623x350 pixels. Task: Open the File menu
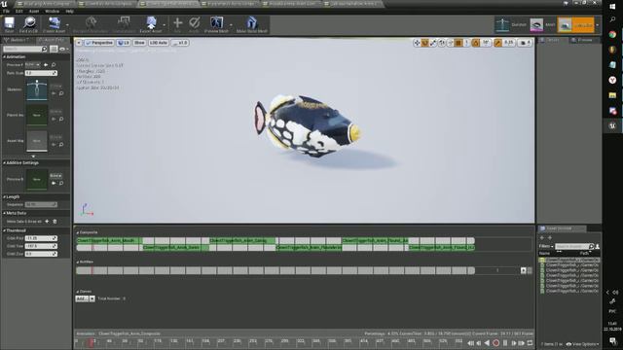coord(6,11)
